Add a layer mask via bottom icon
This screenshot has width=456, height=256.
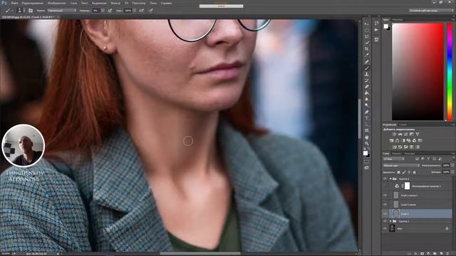coord(423,254)
